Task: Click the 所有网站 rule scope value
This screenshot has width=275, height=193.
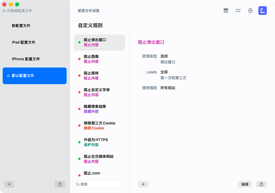Action: (167, 88)
